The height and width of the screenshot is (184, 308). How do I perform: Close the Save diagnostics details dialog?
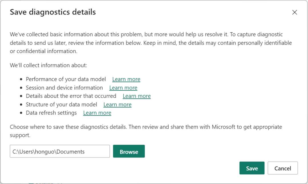click(294, 12)
